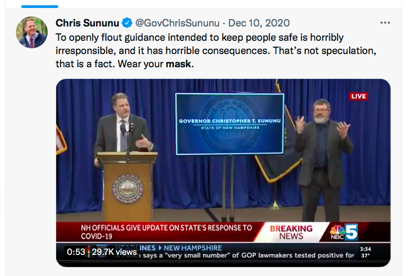The image size is (415, 276).
Task: Click the 29.7K views counter
Action: 114,252
